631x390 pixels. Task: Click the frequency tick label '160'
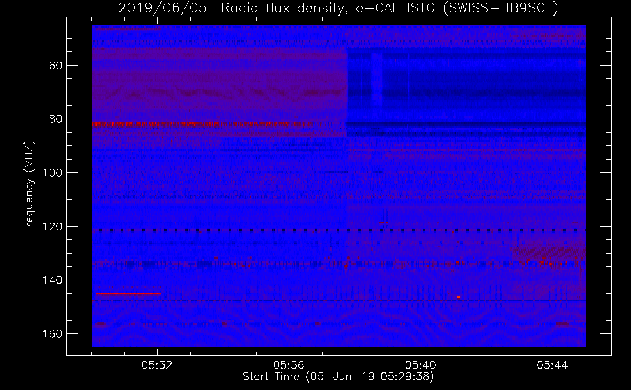52,334
